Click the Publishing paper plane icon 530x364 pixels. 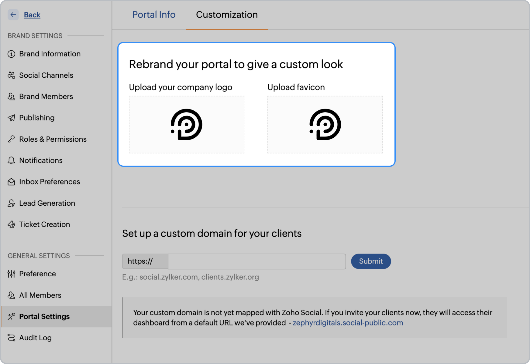coord(11,118)
